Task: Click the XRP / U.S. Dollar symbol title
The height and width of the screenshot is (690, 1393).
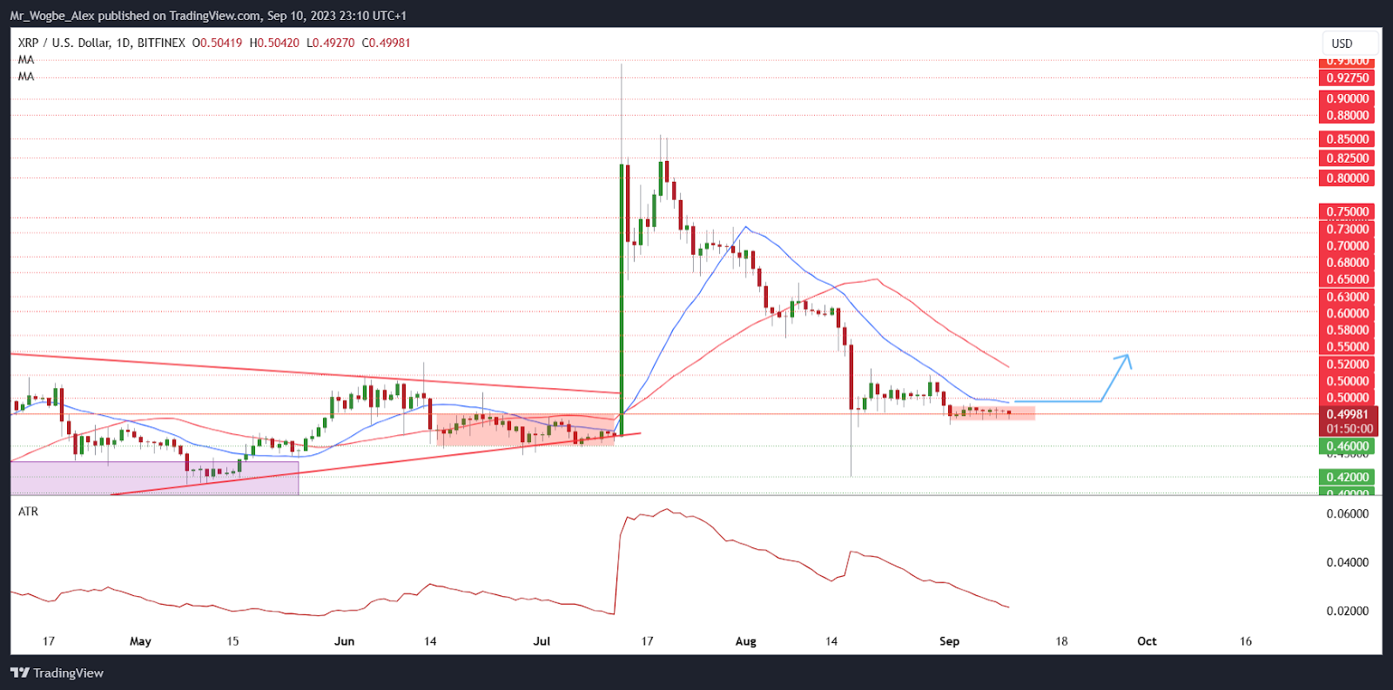Action: point(64,43)
